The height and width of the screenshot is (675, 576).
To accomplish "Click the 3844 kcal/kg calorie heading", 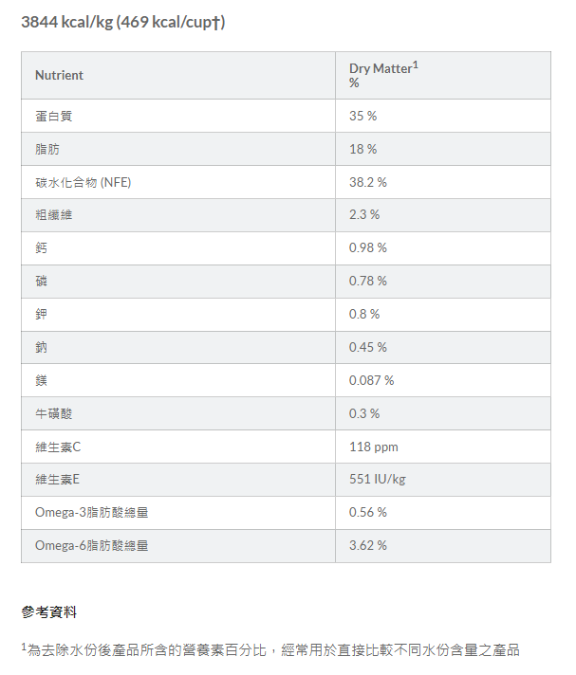I will [123, 22].
